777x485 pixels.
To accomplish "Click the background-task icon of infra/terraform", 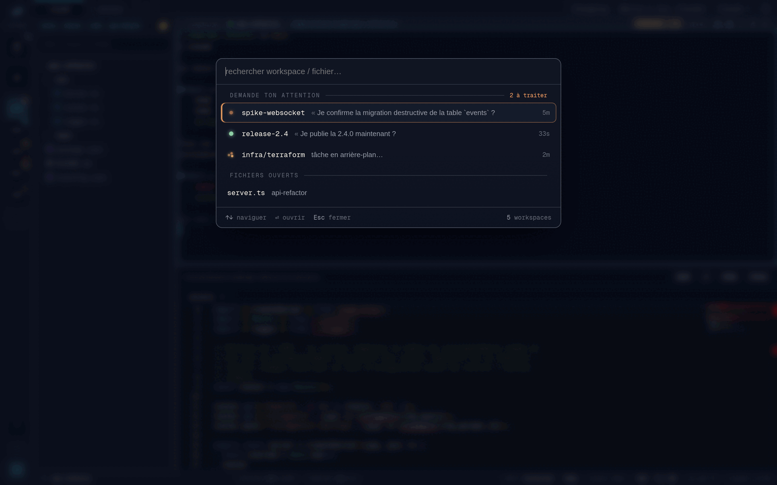I will pyautogui.click(x=231, y=155).
